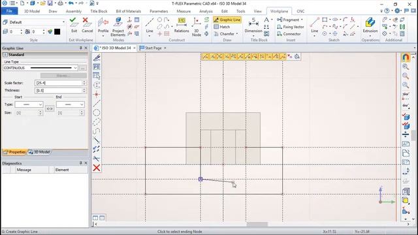Click the clear snaps red X icon in snap toolbar
418x235 pixels.
pyautogui.click(x=290, y=57)
